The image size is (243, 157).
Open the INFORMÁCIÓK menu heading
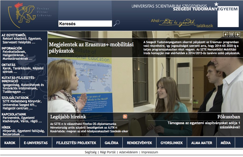12,48
